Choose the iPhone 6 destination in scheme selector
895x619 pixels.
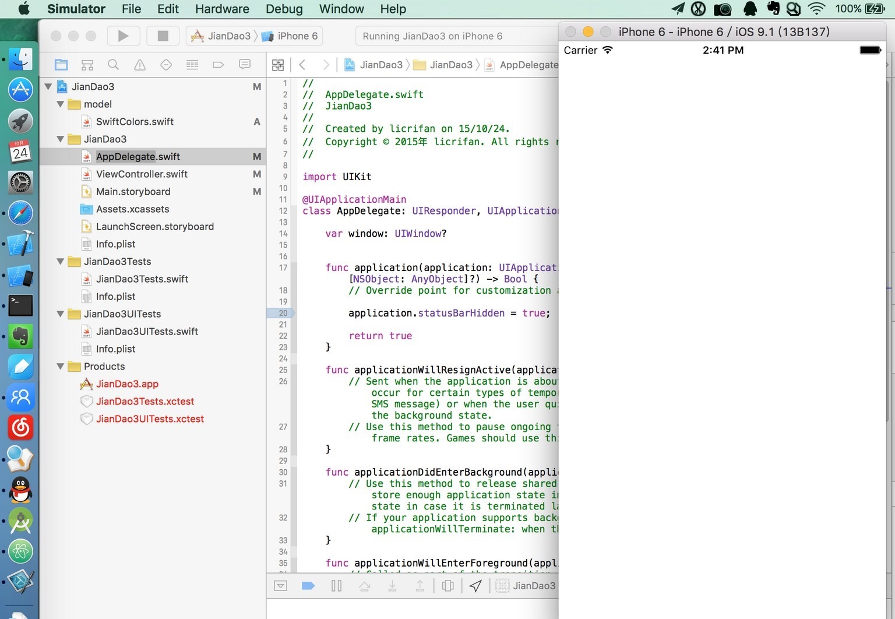[297, 36]
